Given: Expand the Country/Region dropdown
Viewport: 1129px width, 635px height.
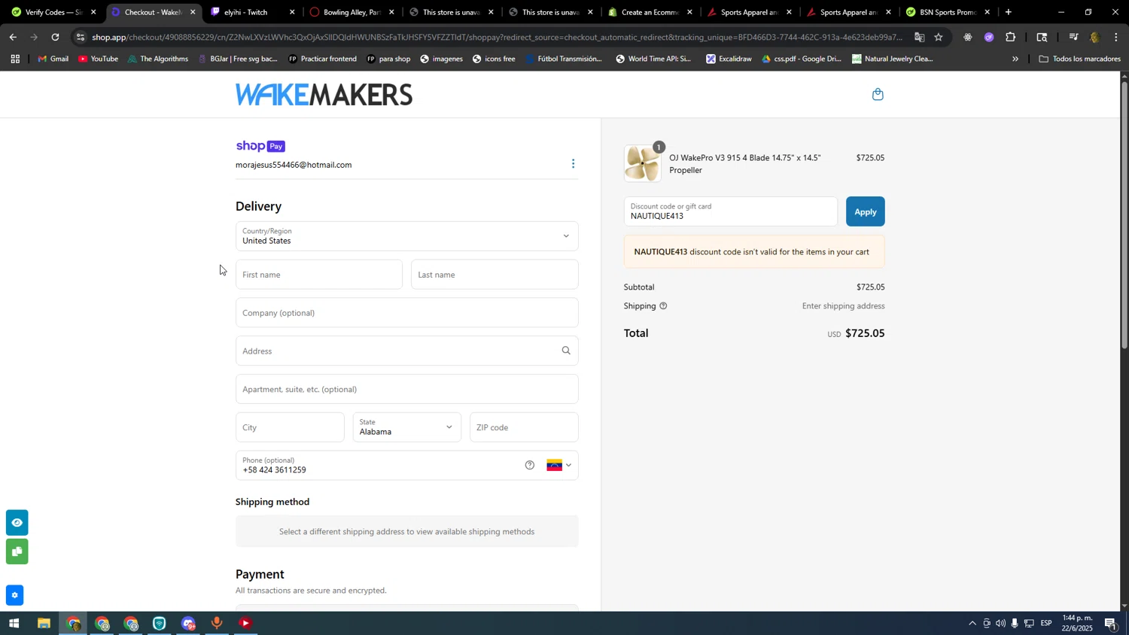Looking at the screenshot, I should (x=407, y=236).
